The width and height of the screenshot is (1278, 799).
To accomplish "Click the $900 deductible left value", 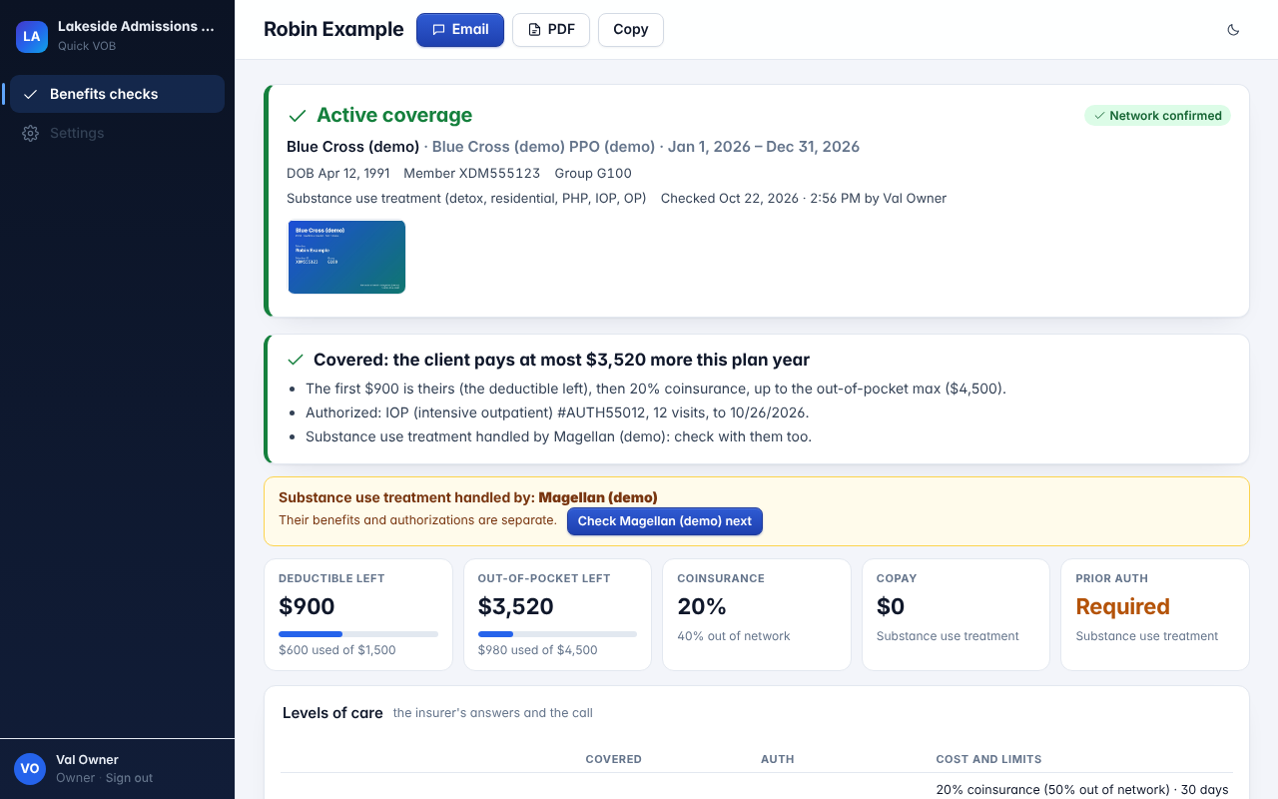I will click(x=307, y=606).
